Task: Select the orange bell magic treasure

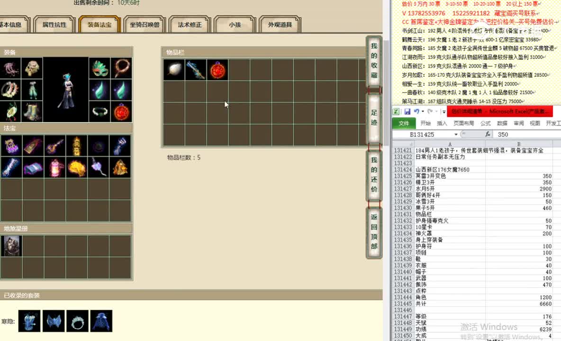Action: click(120, 168)
